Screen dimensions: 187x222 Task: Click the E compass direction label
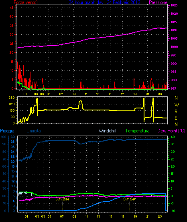pyautogui.click(x=176, y=118)
